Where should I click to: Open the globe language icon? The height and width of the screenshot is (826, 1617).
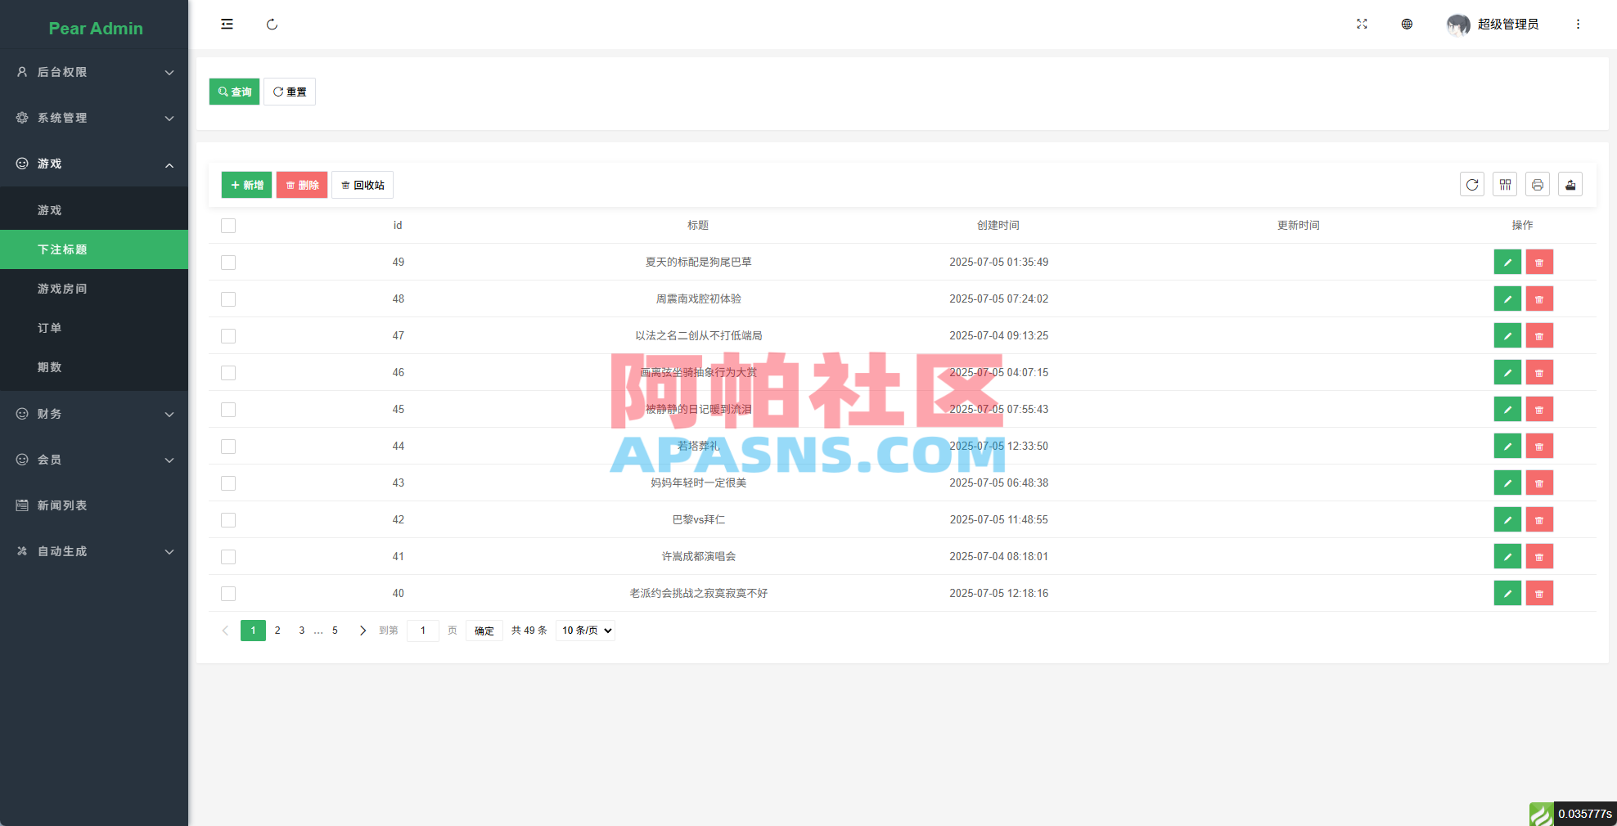click(x=1407, y=25)
